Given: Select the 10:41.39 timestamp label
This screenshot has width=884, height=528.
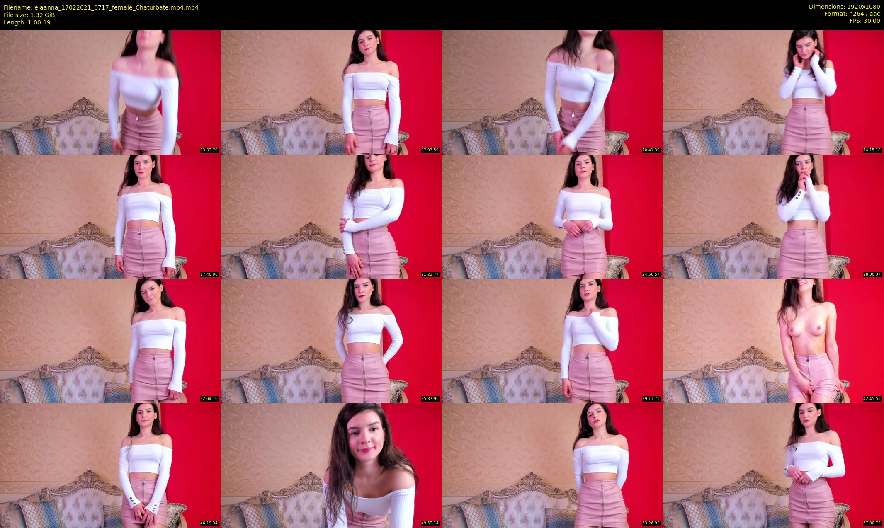Looking at the screenshot, I should click(x=651, y=150).
